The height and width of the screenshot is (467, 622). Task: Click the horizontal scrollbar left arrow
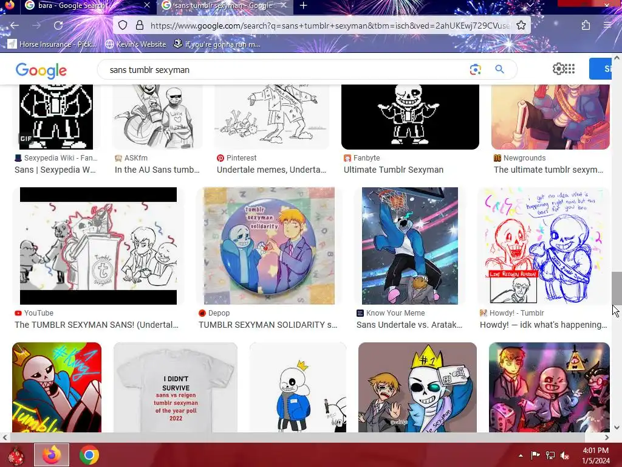4,437
